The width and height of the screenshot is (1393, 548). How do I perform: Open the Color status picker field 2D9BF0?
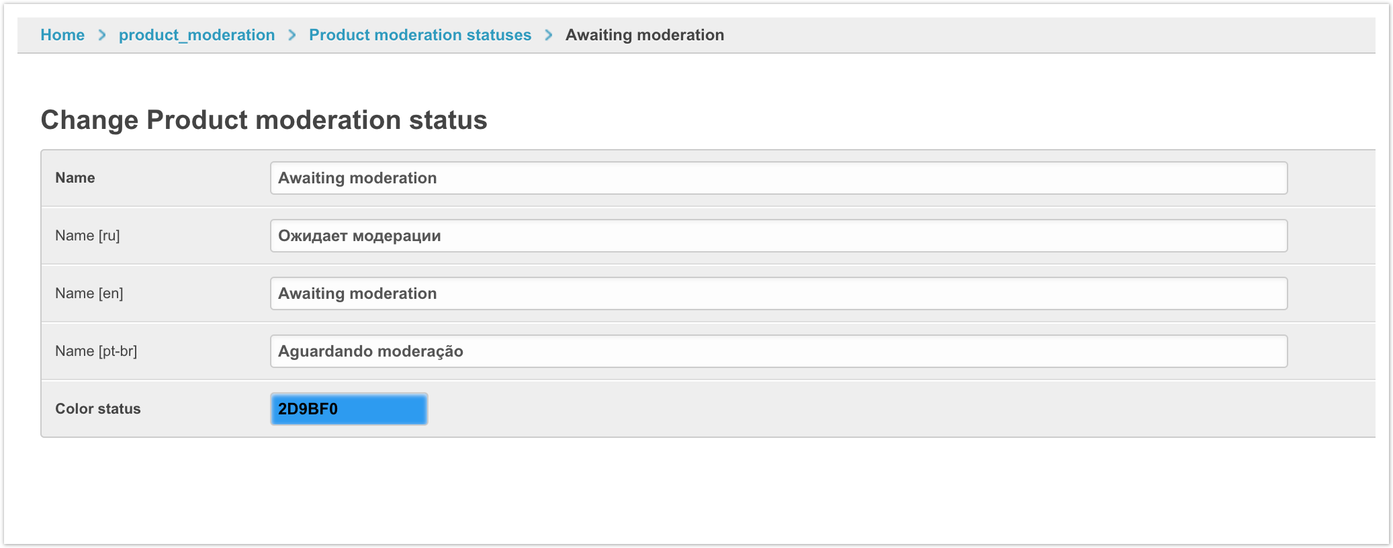[349, 409]
